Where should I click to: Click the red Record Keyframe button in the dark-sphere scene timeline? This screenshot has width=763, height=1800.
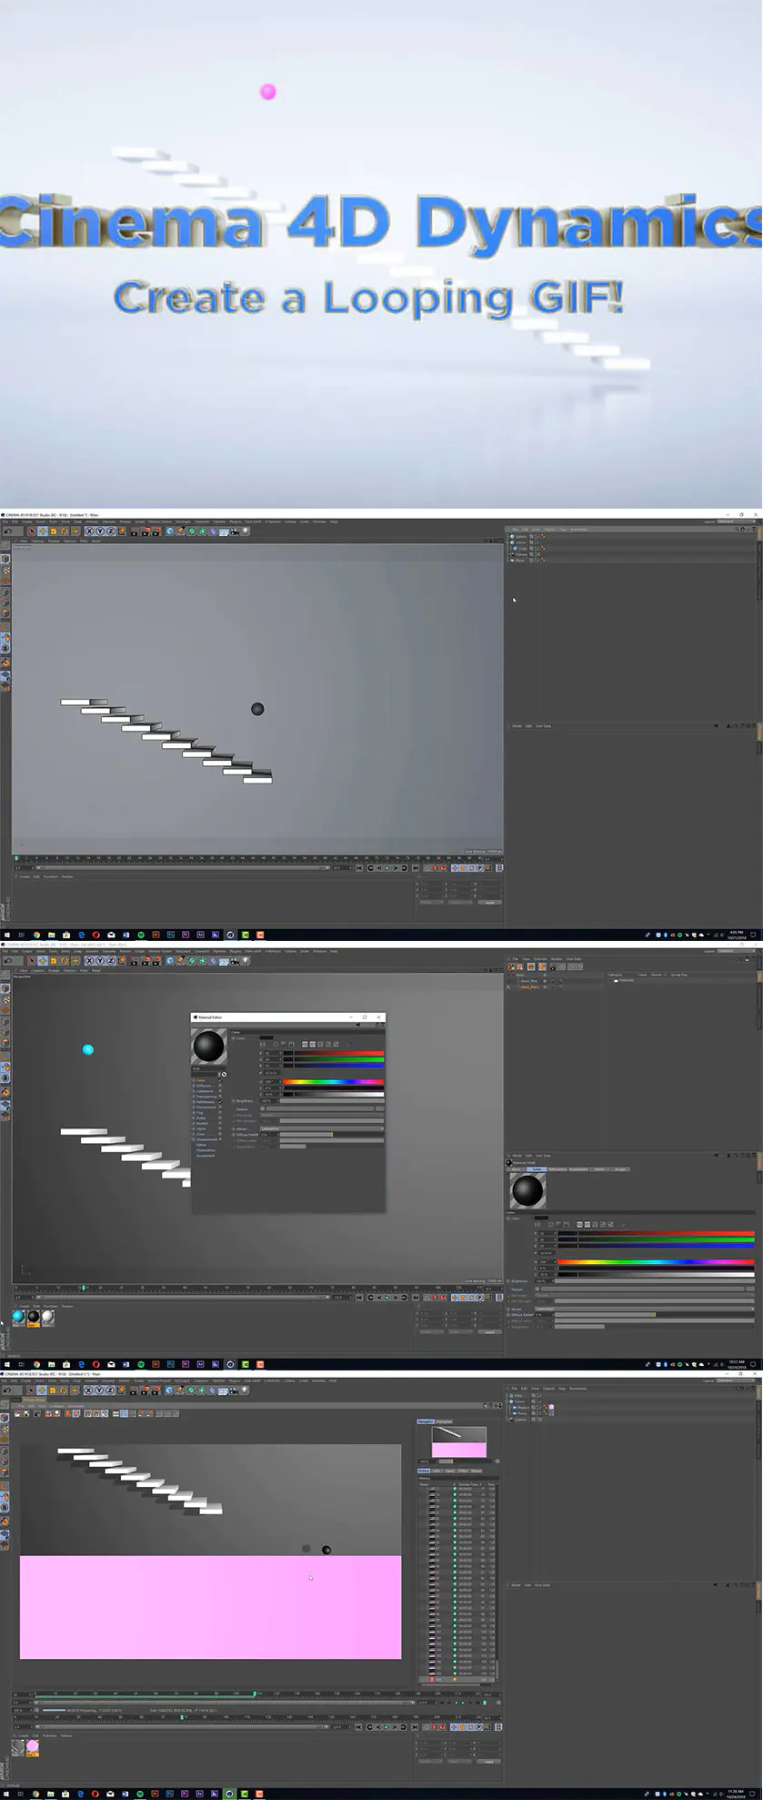pyautogui.click(x=435, y=868)
